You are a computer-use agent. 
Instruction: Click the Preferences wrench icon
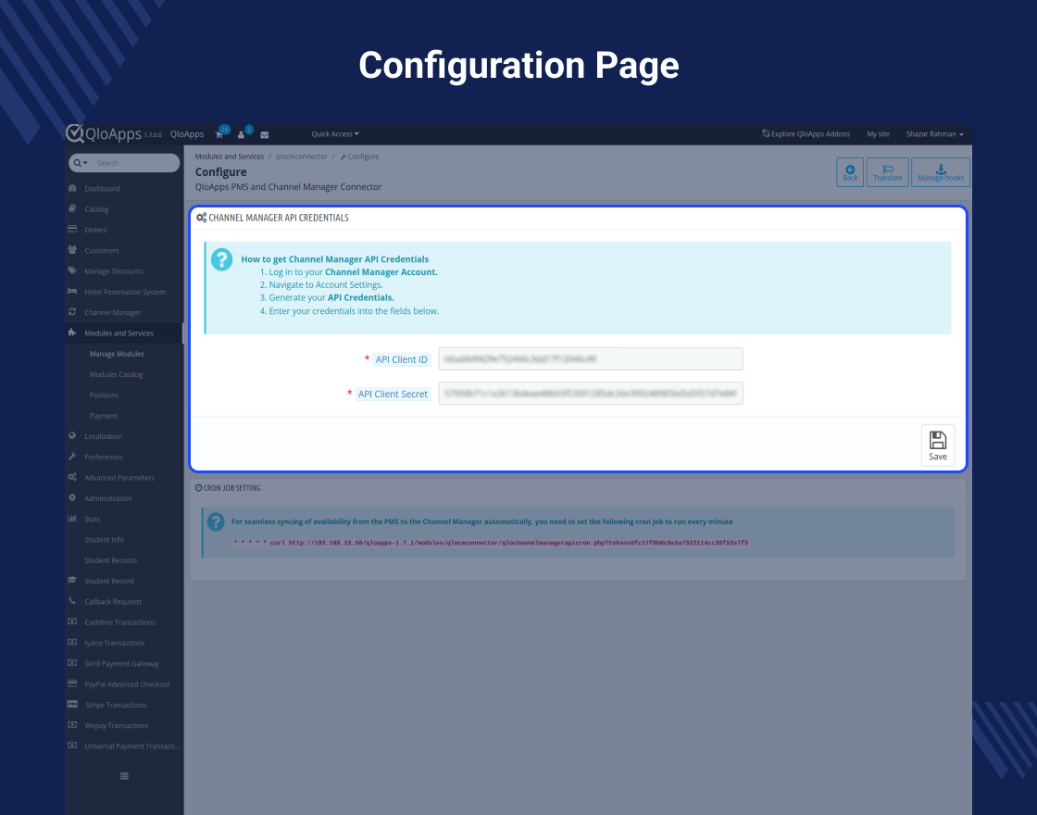click(72, 457)
